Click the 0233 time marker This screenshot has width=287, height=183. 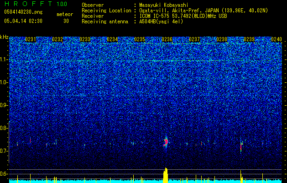85,39
